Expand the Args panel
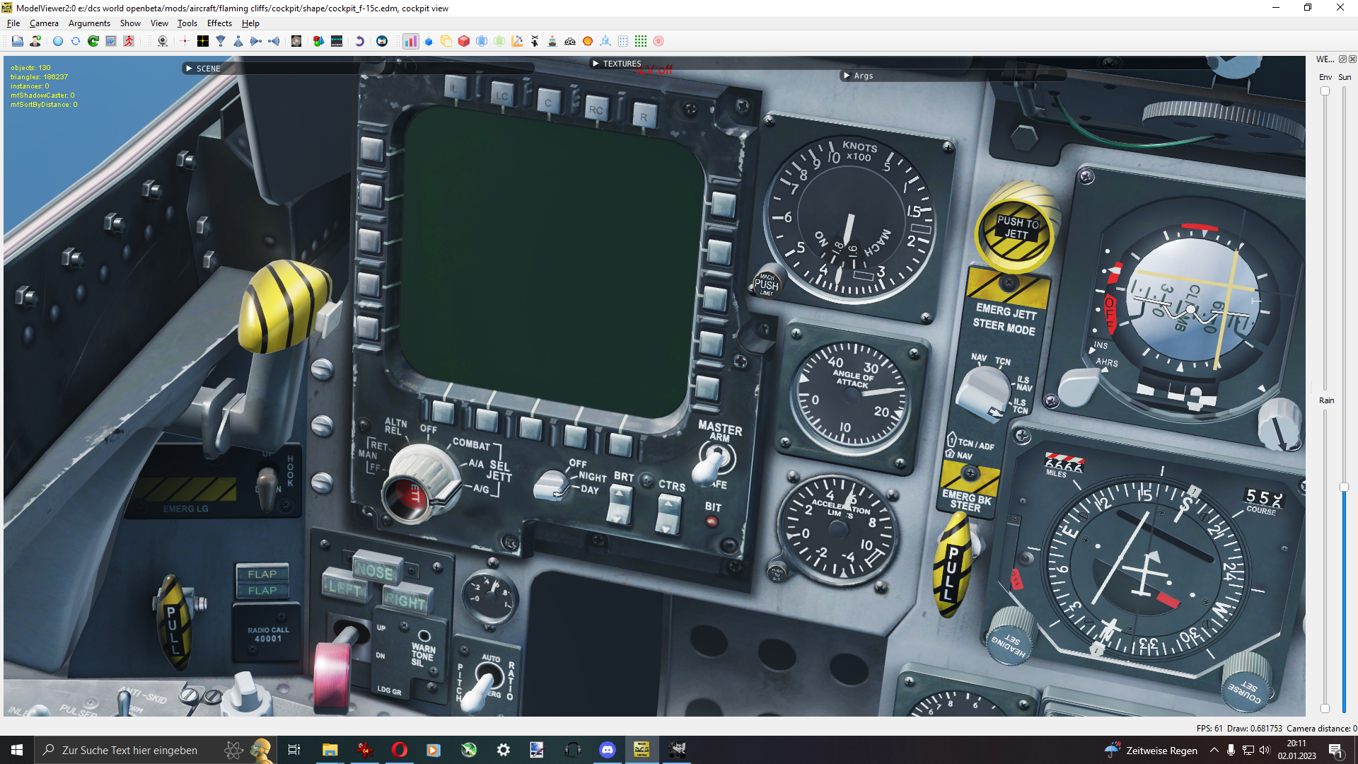This screenshot has height=764, width=1358. 847,76
